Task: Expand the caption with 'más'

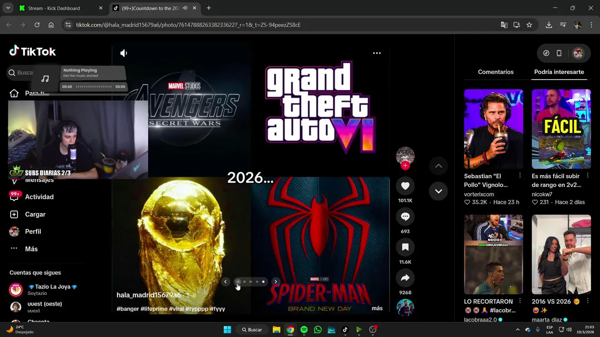Action: tap(377, 308)
